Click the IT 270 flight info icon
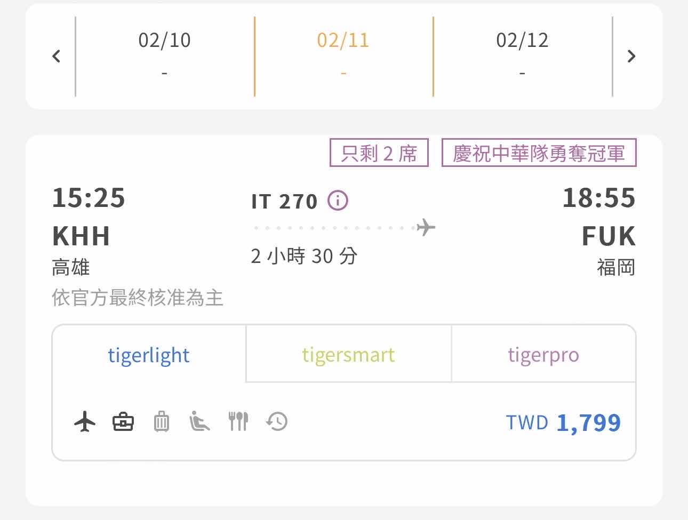 coord(338,201)
